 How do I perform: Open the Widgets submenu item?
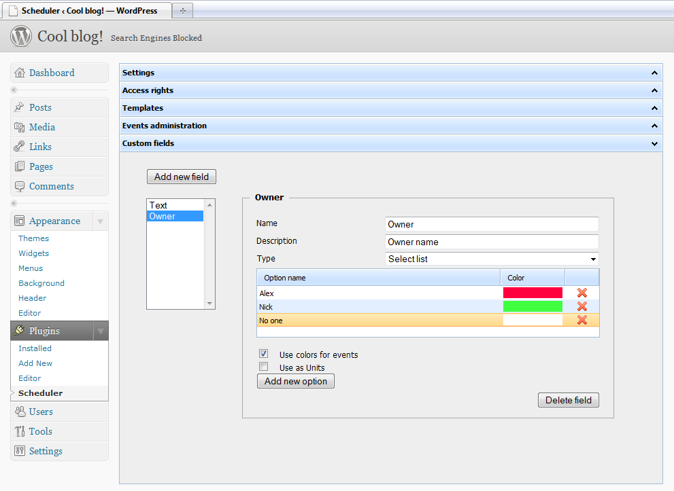click(x=33, y=253)
